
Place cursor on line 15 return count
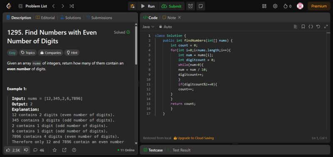pos(183,104)
